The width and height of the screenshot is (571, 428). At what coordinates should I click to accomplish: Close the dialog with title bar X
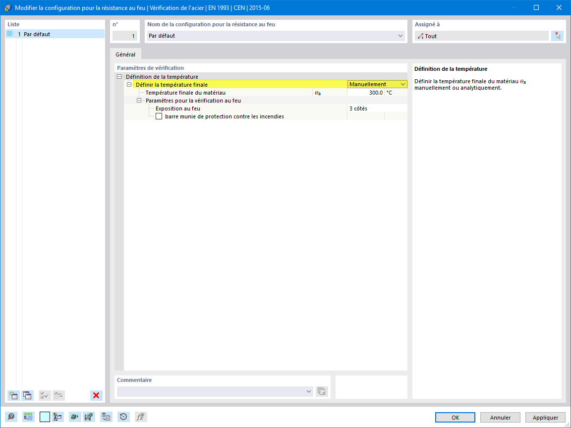(x=559, y=7)
